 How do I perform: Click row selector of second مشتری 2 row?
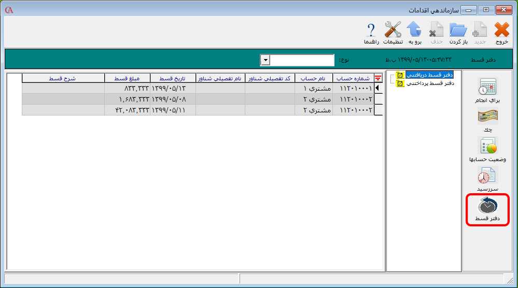[378, 110]
